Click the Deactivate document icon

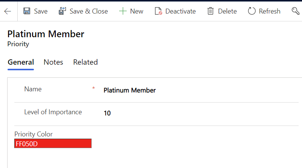(158, 11)
